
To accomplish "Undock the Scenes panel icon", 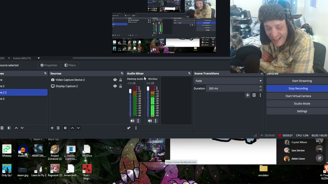I will [45, 73].
